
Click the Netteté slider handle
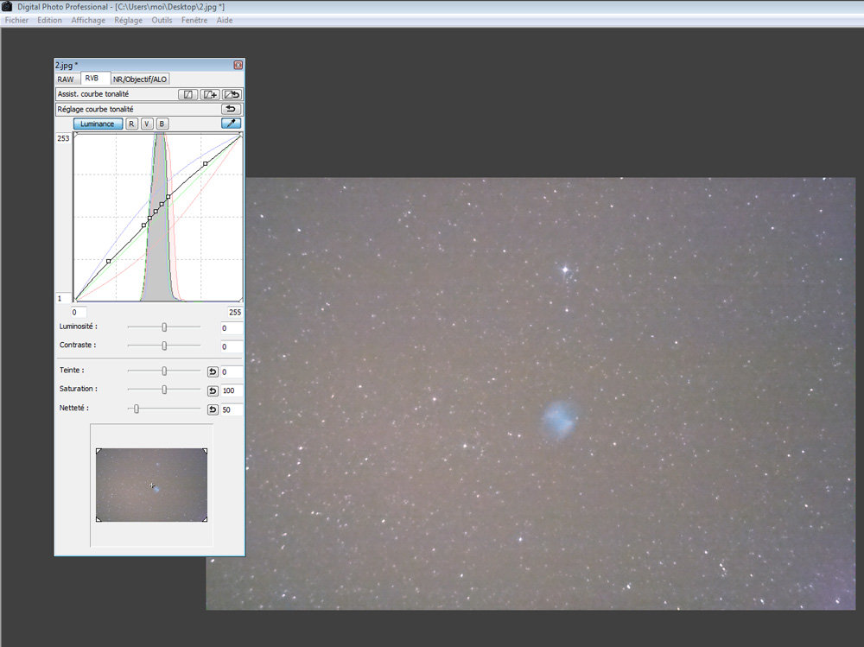pyautogui.click(x=137, y=409)
